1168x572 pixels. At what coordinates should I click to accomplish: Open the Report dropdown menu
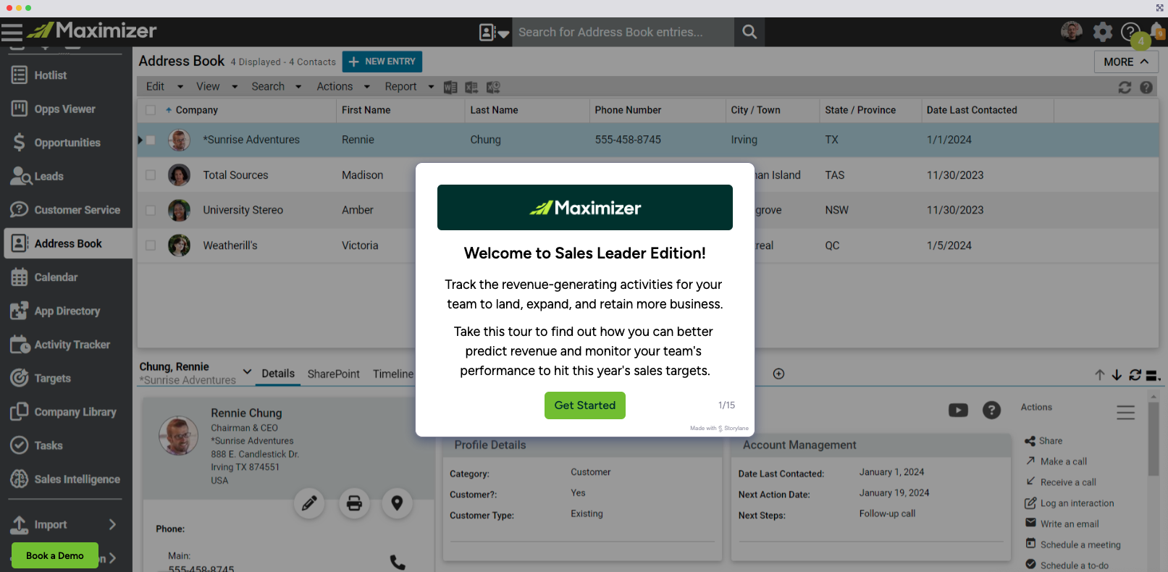coord(409,86)
